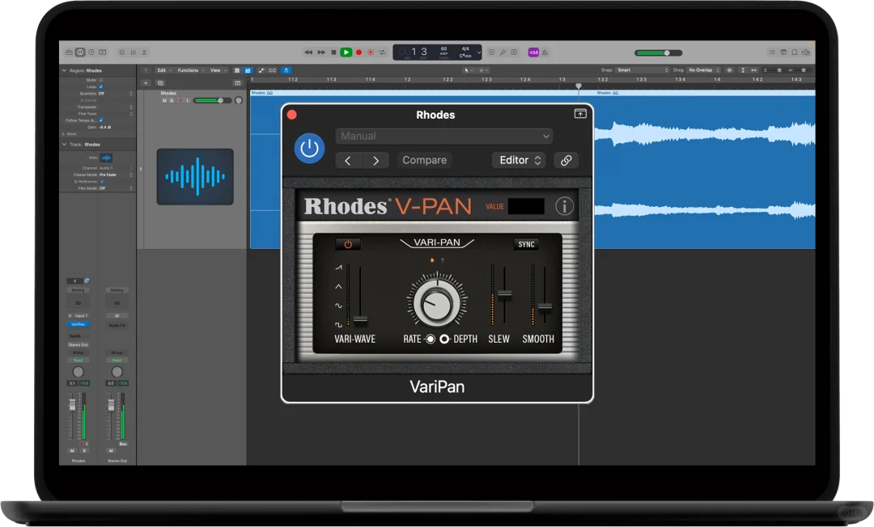
Task: Go to next plugin preset arrow
Action: (375, 160)
